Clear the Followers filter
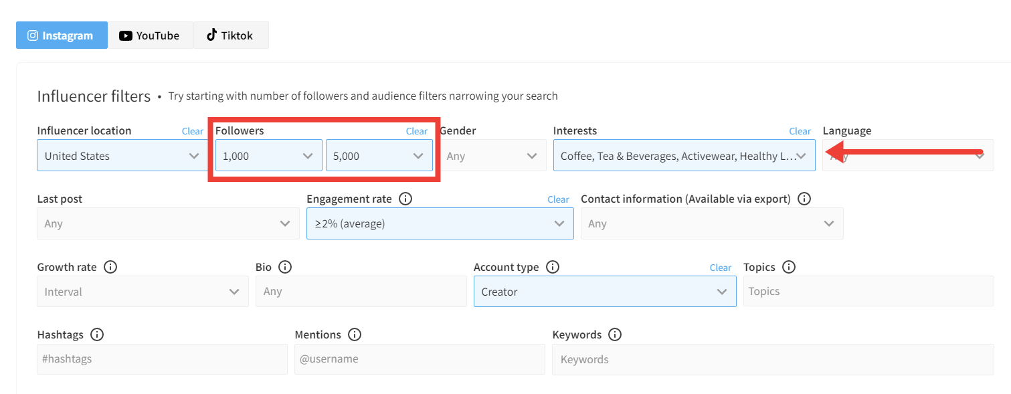The height and width of the screenshot is (394, 1011). point(417,131)
